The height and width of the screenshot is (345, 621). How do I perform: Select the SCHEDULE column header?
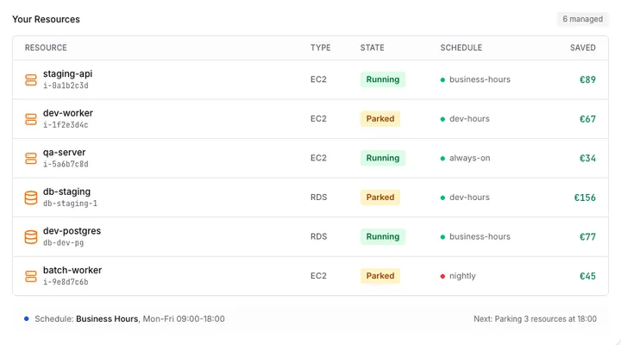pos(461,47)
